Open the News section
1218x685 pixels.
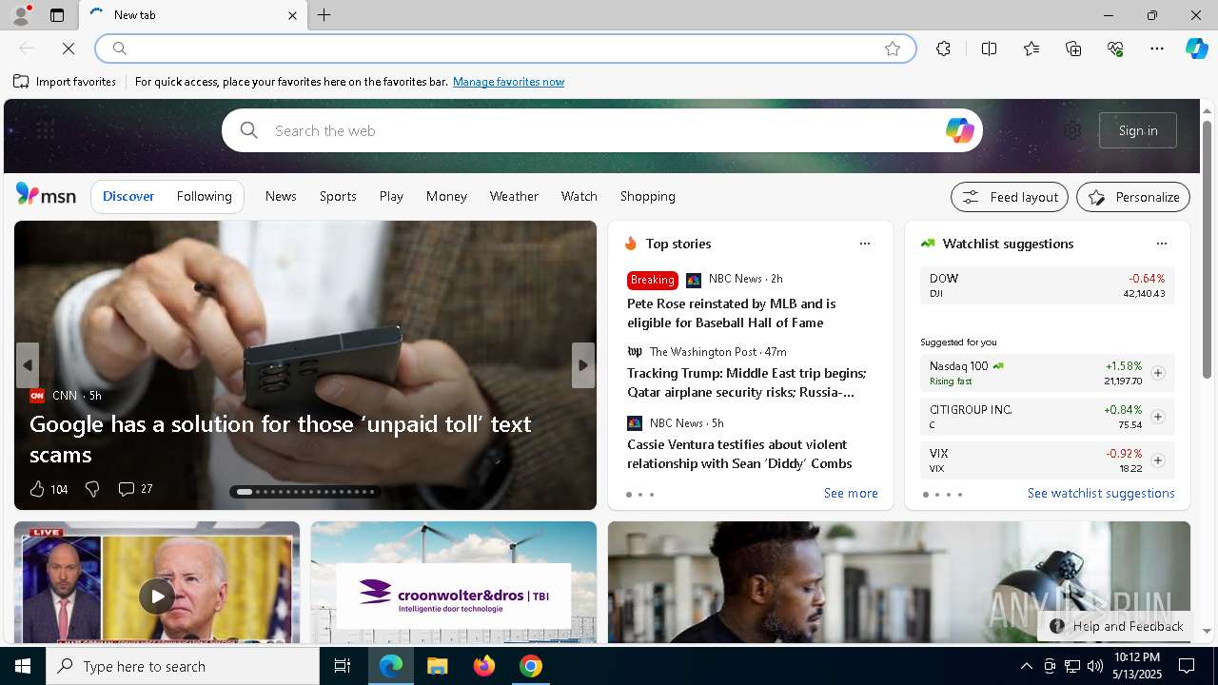point(281,196)
